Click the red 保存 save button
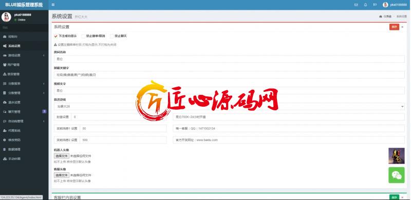Screen dimensions: 411x200 (x=394, y=27)
